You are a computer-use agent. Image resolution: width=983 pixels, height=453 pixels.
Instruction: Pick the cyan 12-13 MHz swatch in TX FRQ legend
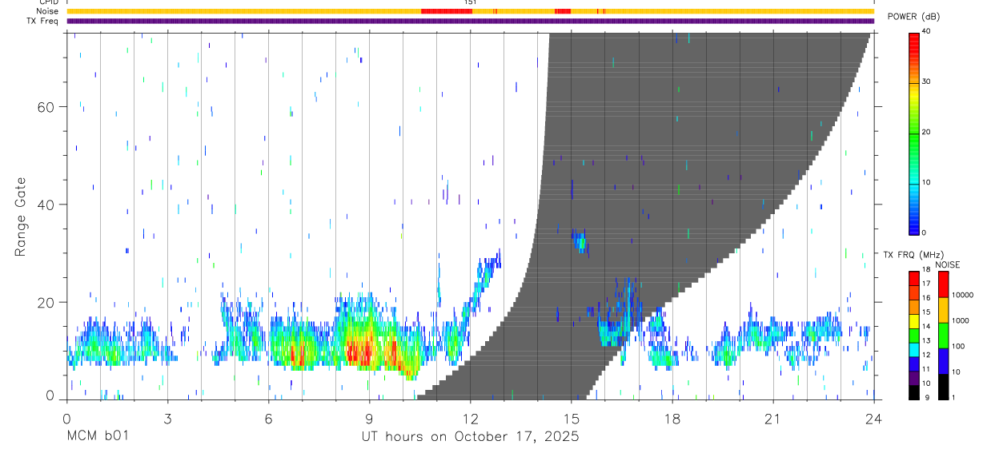tap(914, 349)
